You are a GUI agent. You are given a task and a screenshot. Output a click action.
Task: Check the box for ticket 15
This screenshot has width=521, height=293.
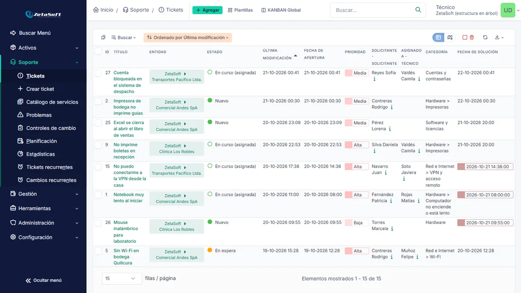[98, 167]
